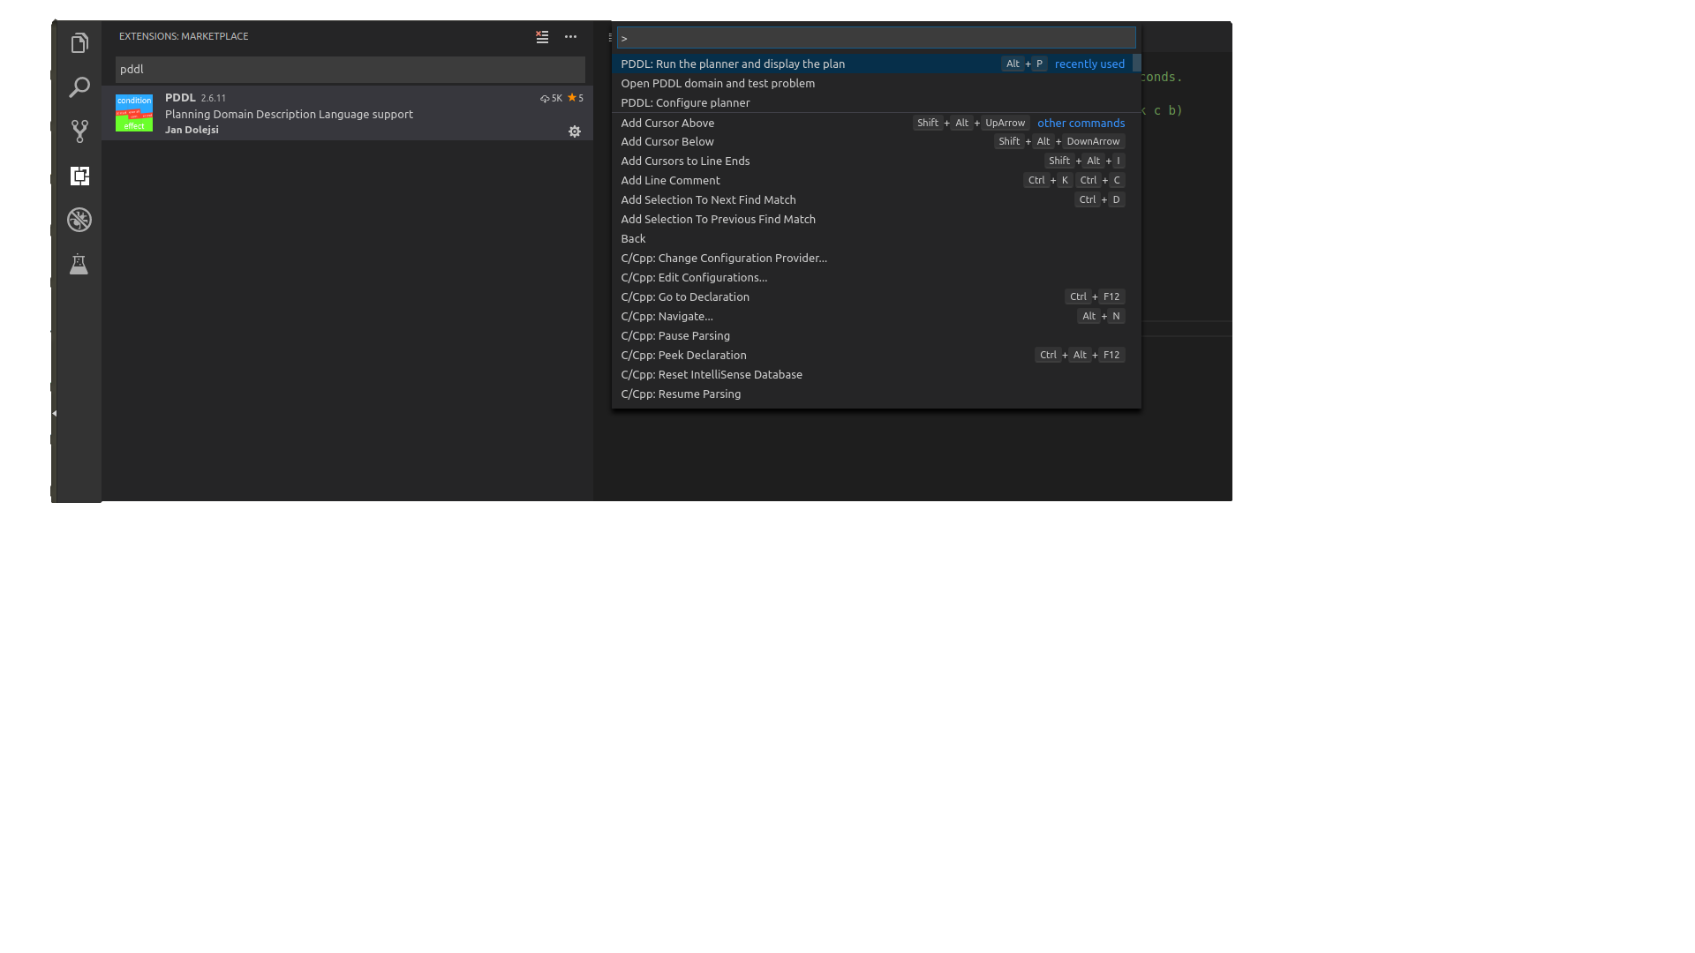
Task: Select the Extensions icon in the activity bar
Action: click(79, 176)
